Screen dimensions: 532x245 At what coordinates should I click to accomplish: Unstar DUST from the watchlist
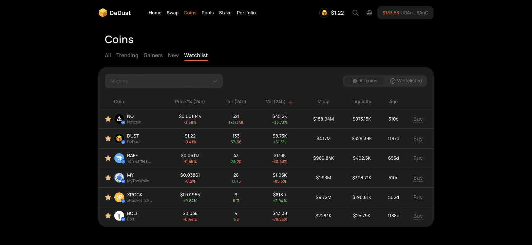[x=108, y=139]
